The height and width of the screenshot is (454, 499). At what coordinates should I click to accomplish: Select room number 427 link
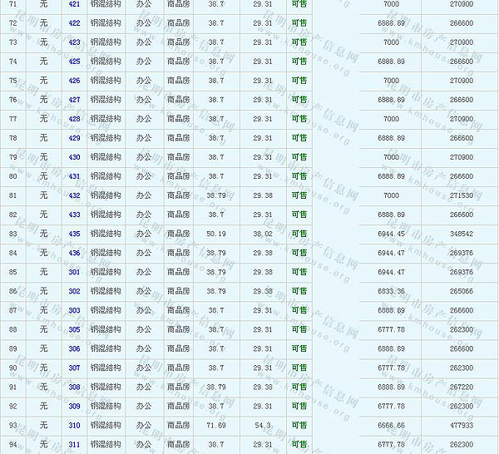tap(74, 100)
